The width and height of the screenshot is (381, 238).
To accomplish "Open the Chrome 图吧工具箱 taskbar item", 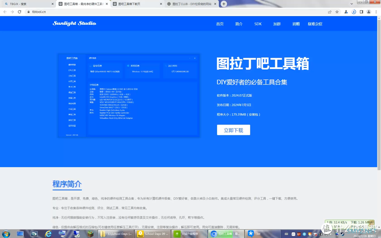I will point(226,234).
